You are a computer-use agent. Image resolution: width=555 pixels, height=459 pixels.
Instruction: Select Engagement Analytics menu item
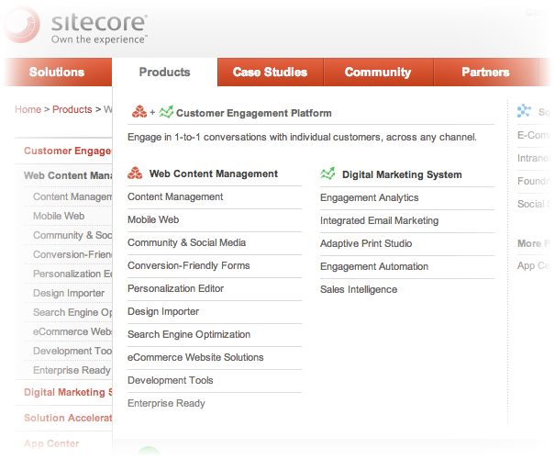(x=369, y=197)
